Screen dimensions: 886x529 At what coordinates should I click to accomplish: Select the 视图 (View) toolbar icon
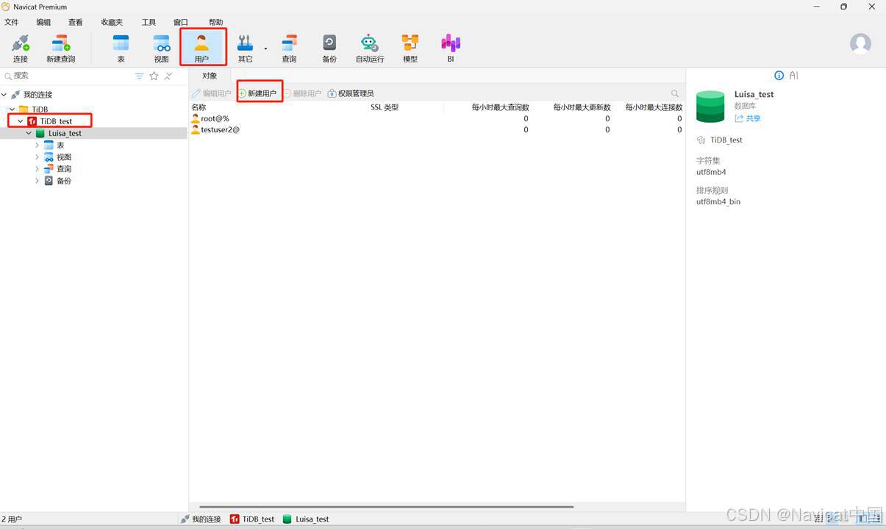click(x=162, y=48)
